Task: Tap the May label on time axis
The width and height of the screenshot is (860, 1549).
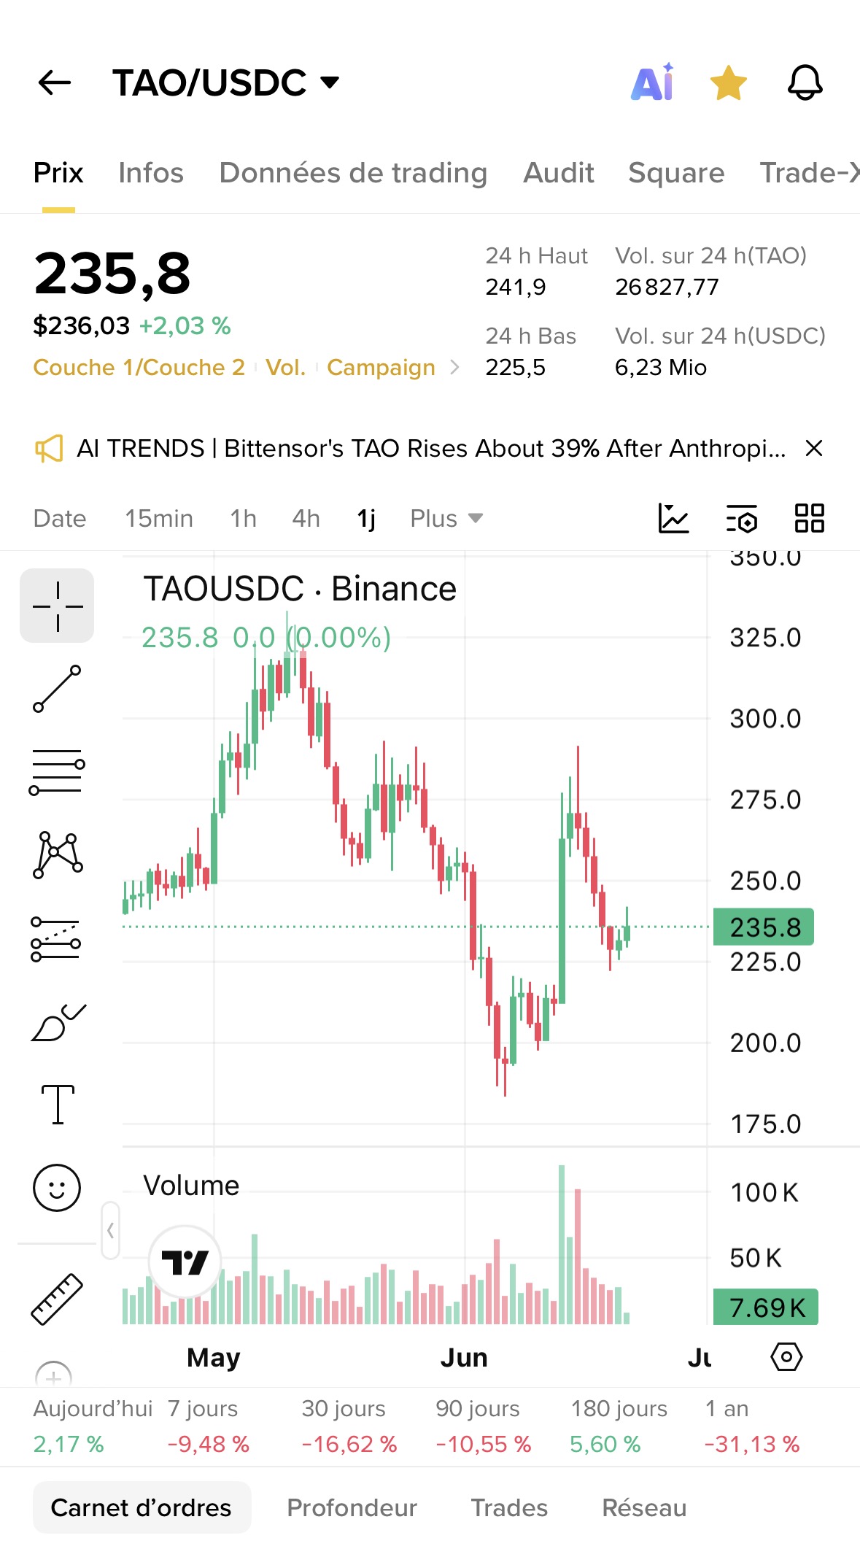Action: point(214,1358)
